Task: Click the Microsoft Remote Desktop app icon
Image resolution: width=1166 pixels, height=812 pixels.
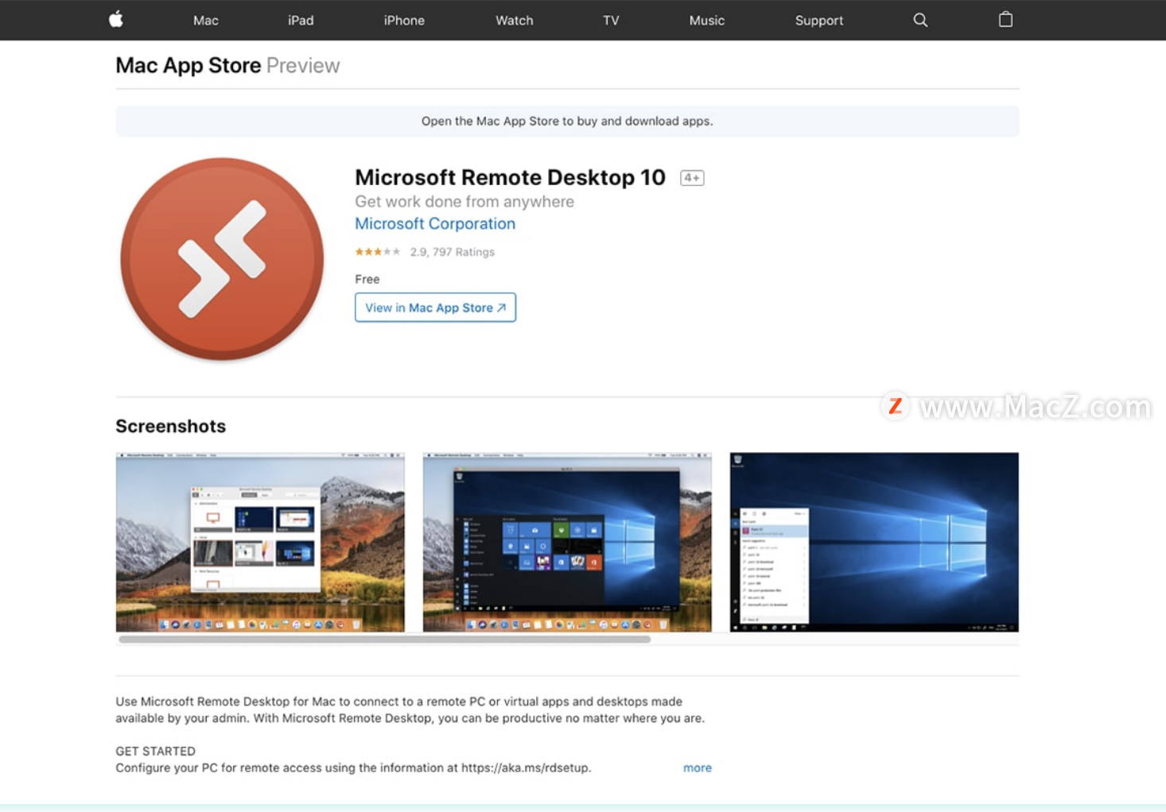Action: tap(222, 259)
